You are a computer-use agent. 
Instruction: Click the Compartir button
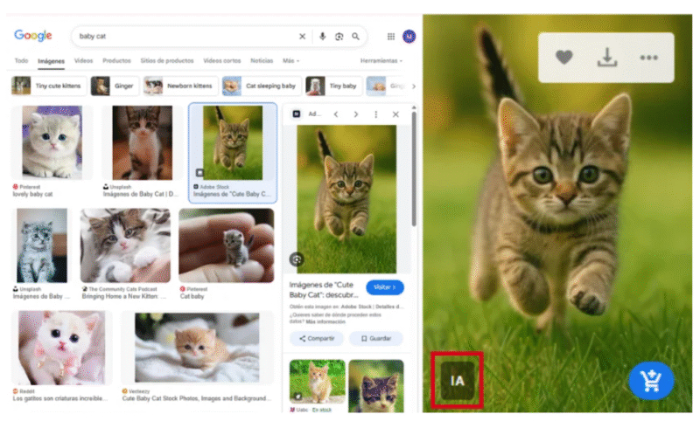[x=317, y=339]
